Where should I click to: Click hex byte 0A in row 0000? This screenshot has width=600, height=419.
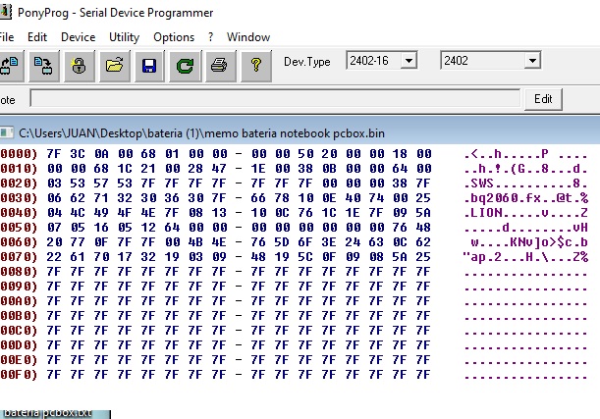coord(101,154)
